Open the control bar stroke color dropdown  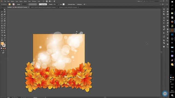[15, 4]
